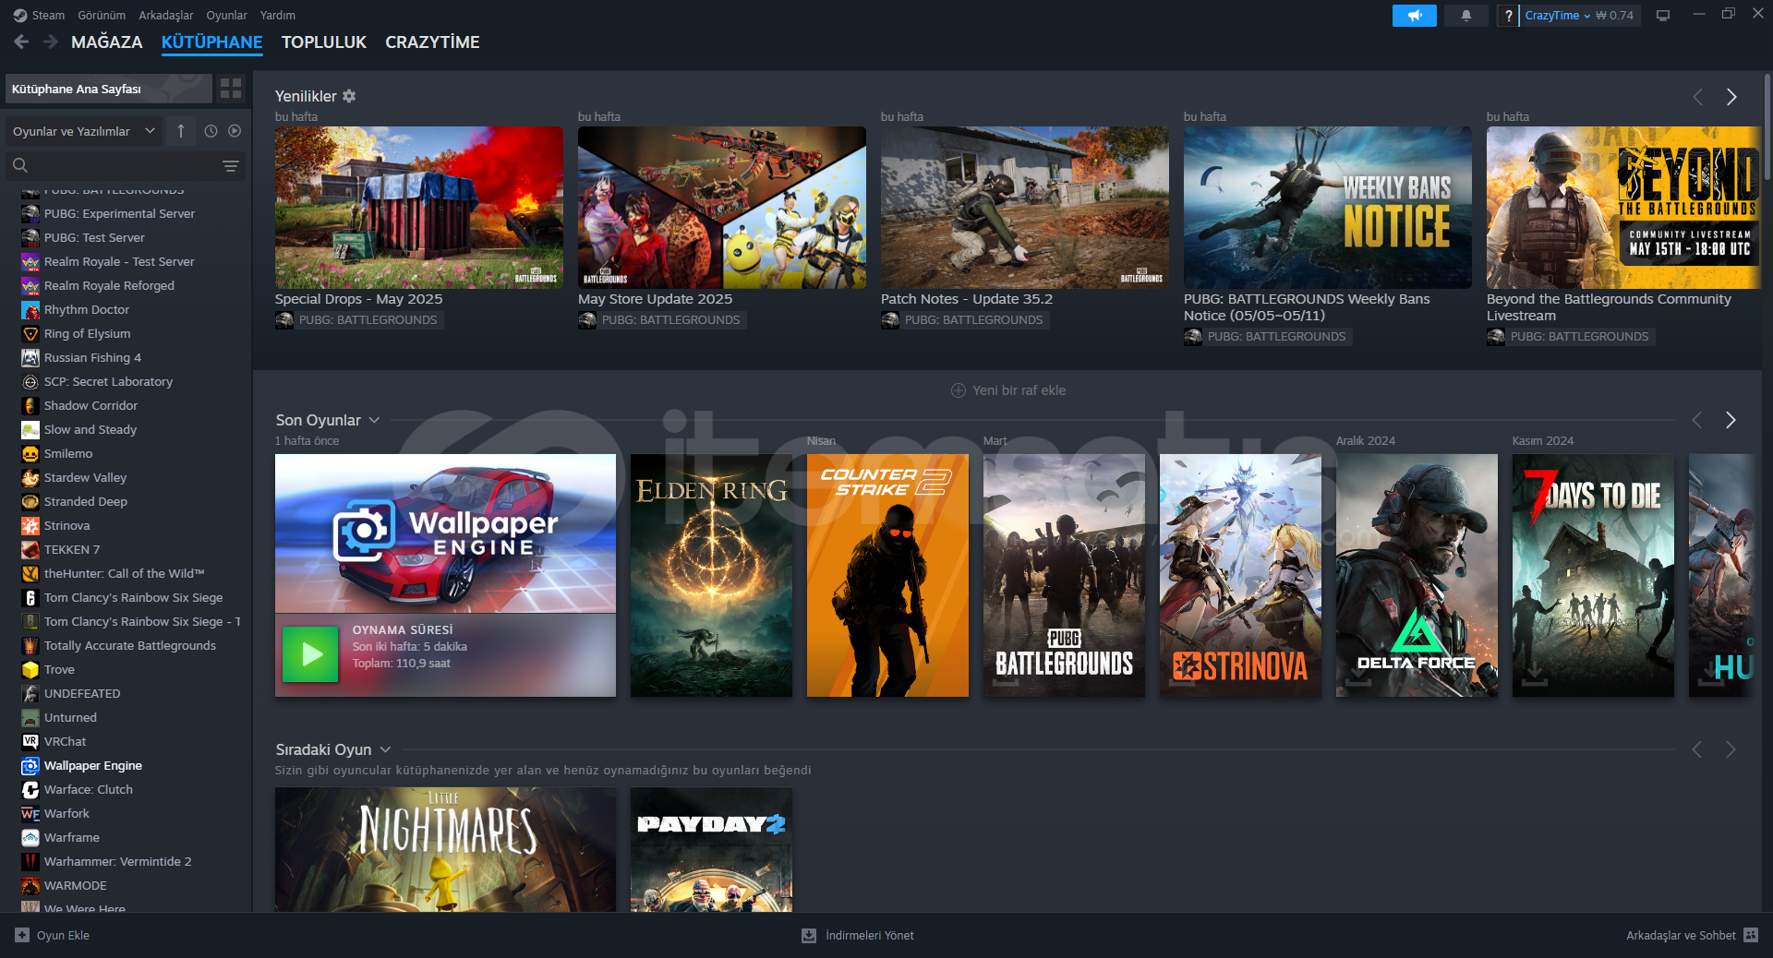Click the TEKKEN 7 game icon
Viewport: 1773px width, 958px height.
point(30,549)
